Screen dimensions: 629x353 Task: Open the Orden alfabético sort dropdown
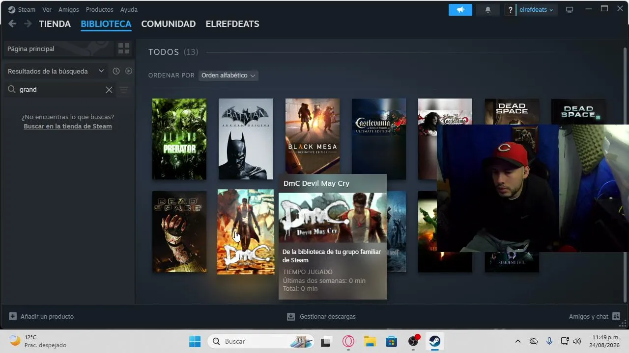229,76
